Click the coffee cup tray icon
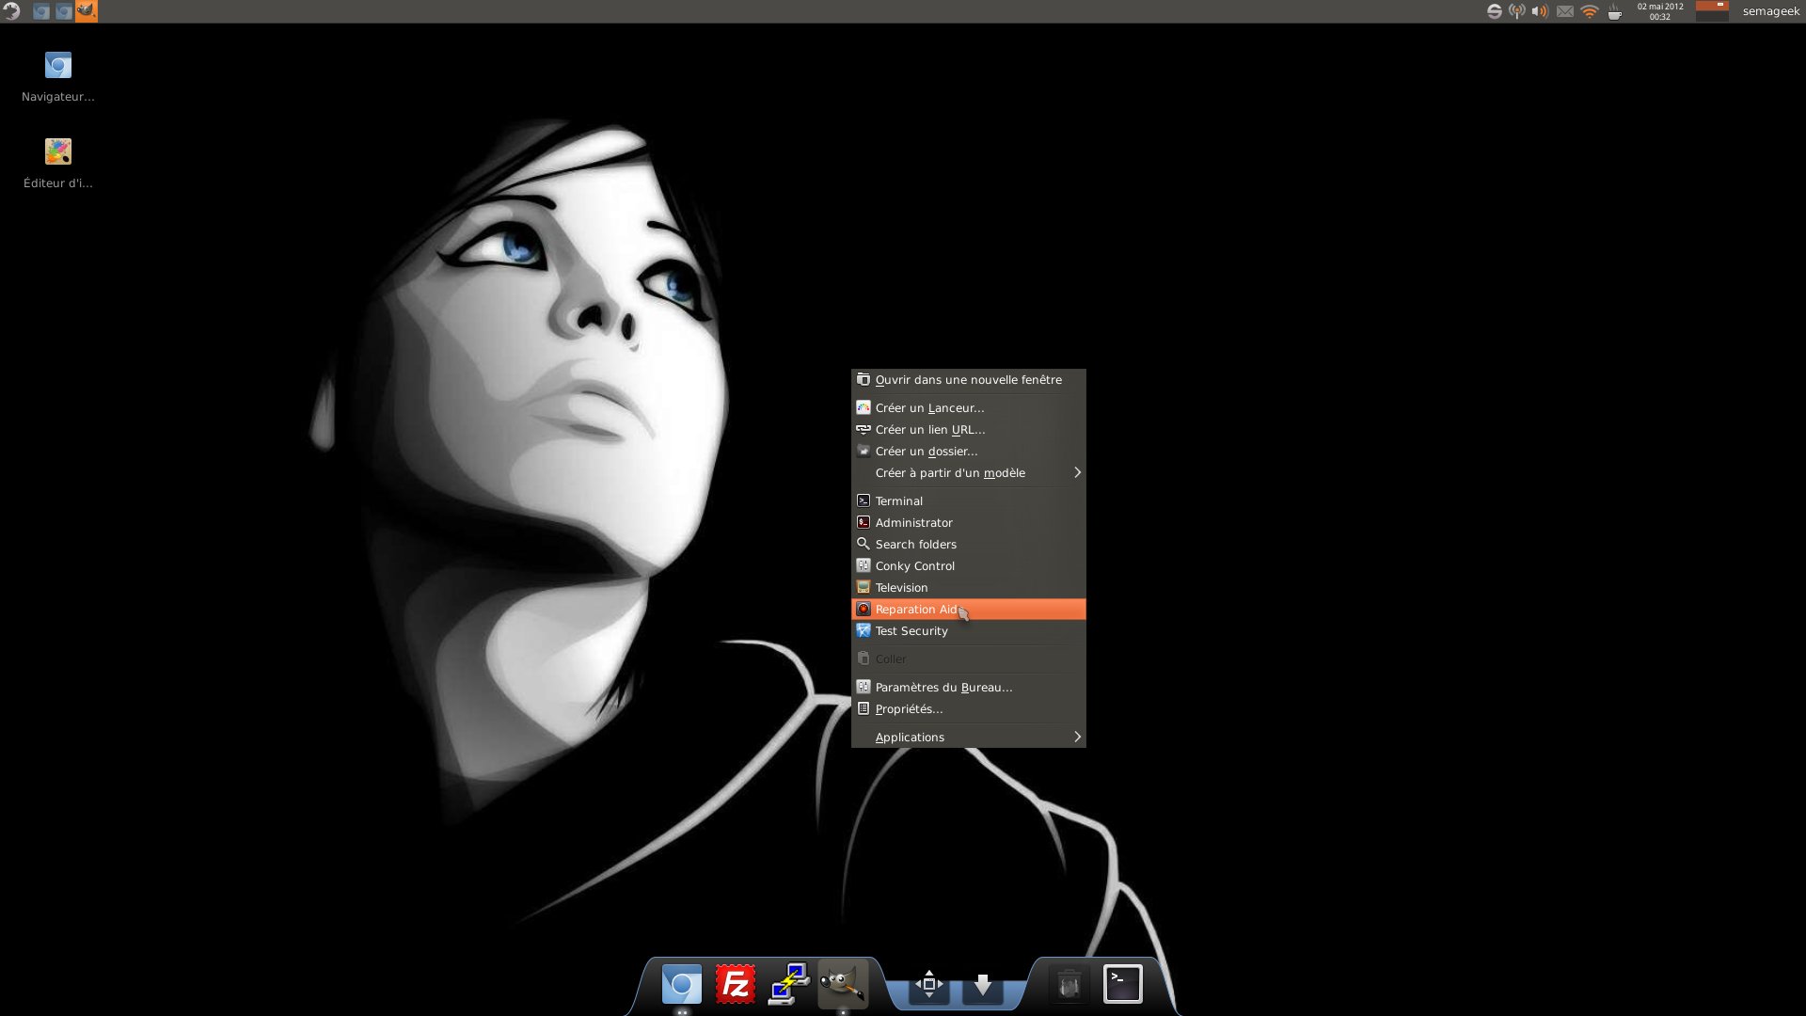The width and height of the screenshot is (1806, 1016). point(1615,11)
